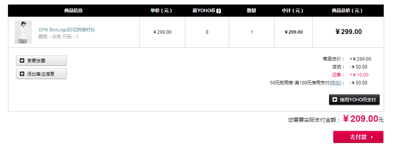Click the plus icon on 使用YOHO币支付
394x149 pixels.
tap(335, 100)
